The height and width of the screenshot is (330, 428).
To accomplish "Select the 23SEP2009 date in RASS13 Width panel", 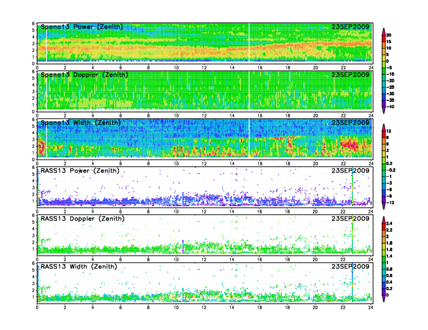I will [350, 266].
